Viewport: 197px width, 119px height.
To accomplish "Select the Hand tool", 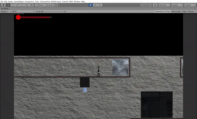I will pos(4,5).
